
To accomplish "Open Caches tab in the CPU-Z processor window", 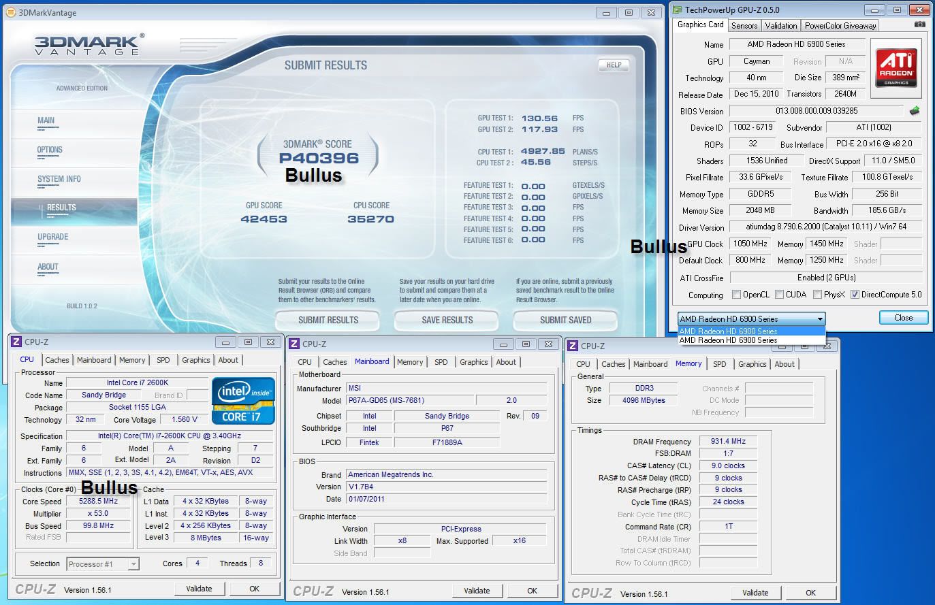I will [57, 360].
